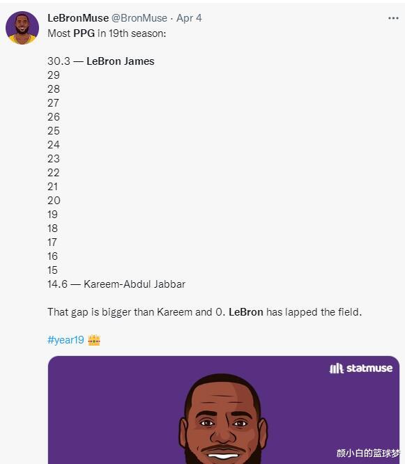Click the statmuse logo on image

click(361, 368)
